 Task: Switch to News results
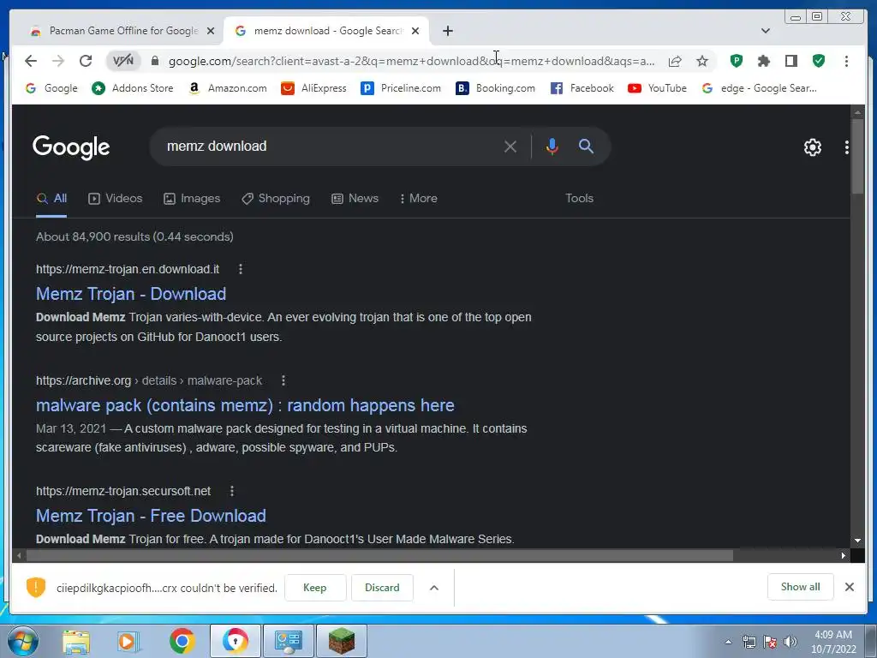coord(355,198)
